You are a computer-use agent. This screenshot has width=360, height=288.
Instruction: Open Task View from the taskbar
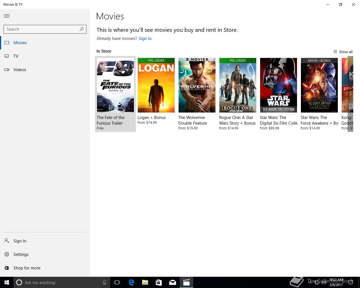click(x=117, y=282)
